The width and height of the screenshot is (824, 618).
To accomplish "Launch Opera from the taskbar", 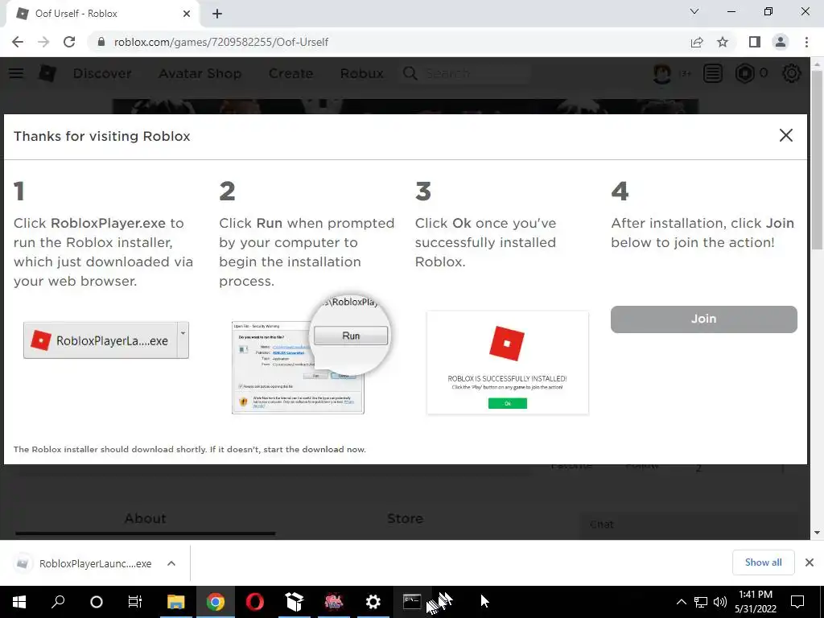I will pos(255,602).
